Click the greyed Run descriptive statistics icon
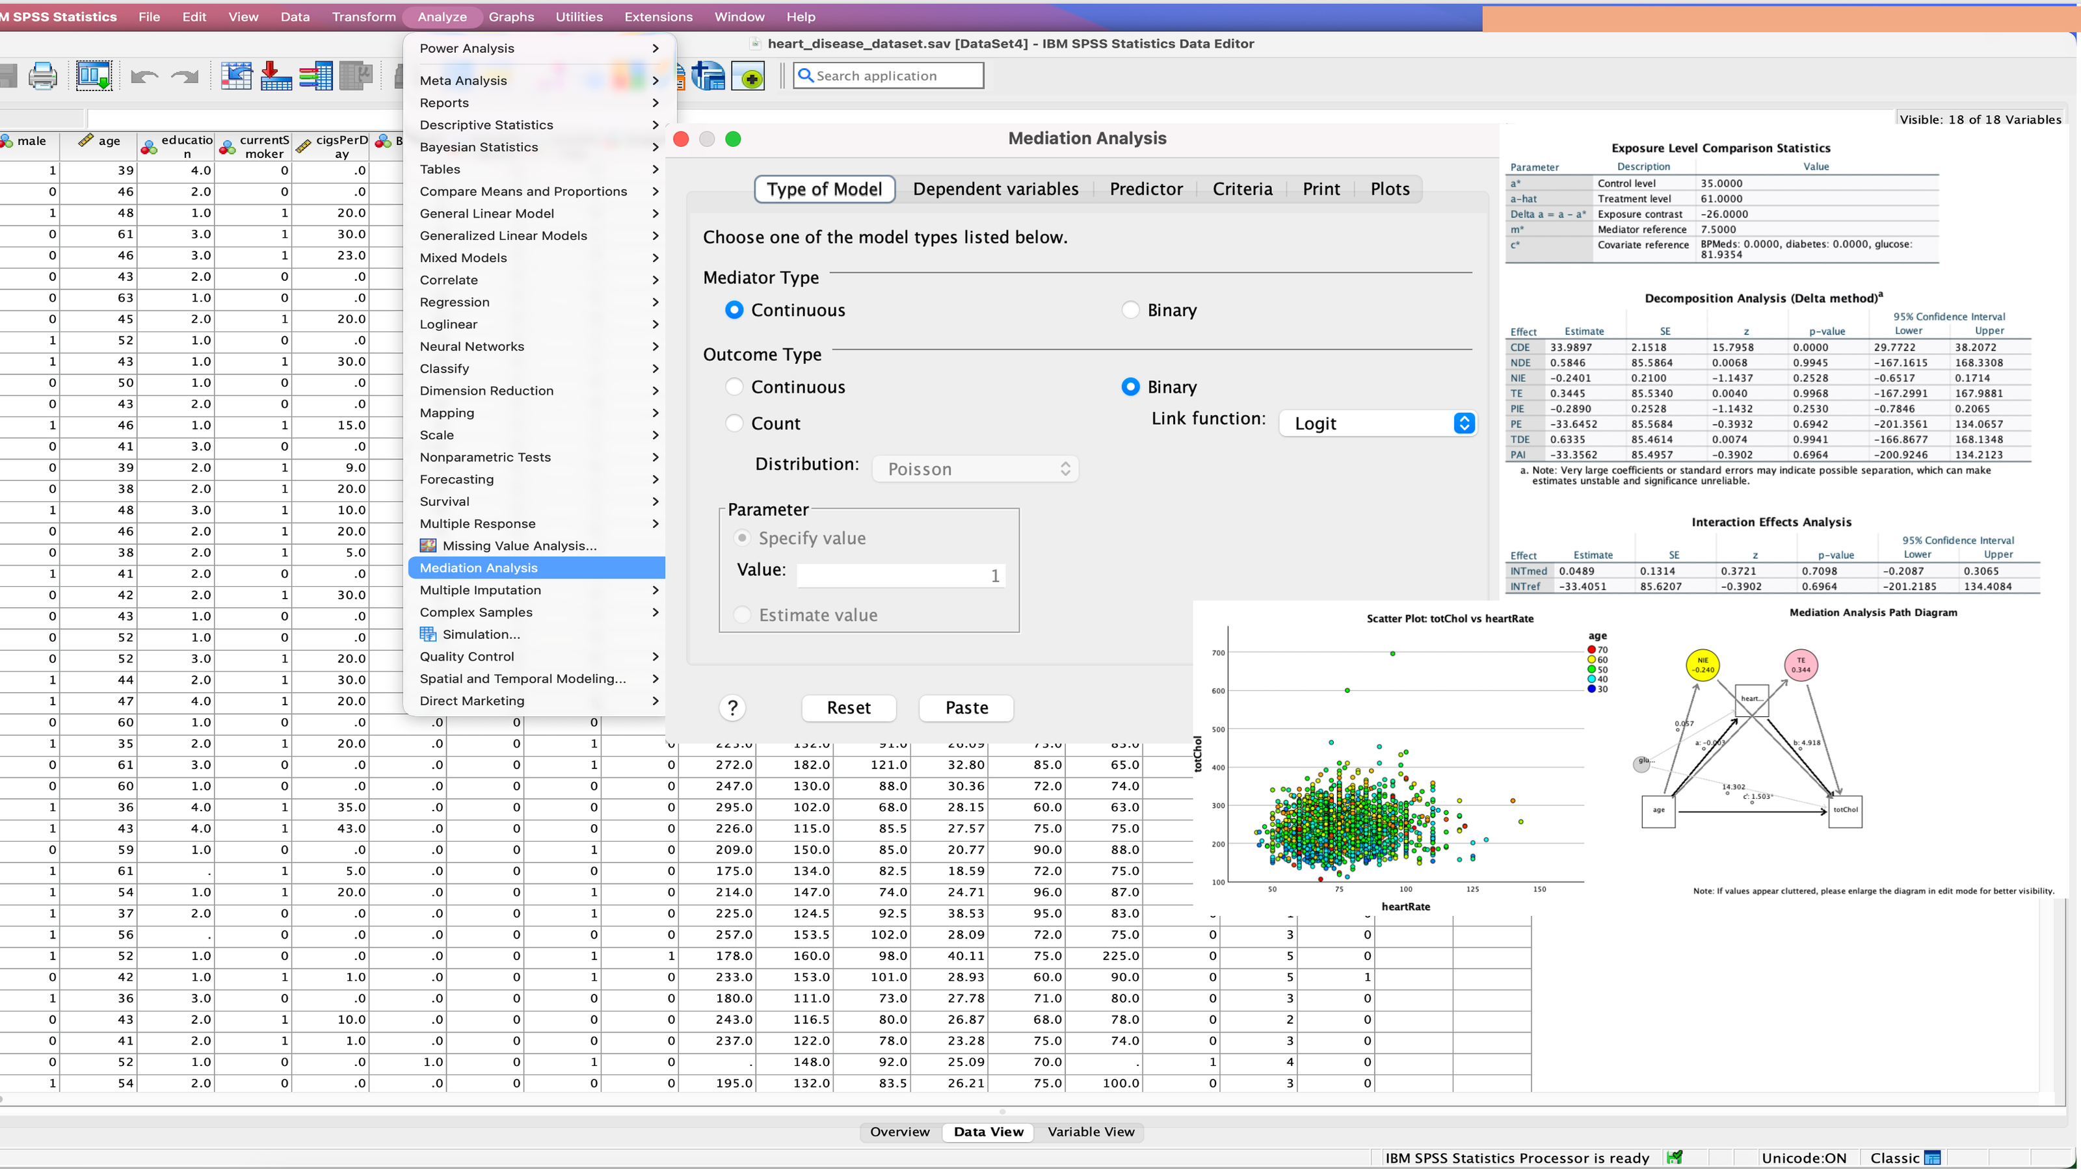The width and height of the screenshot is (2081, 1170). [356, 76]
